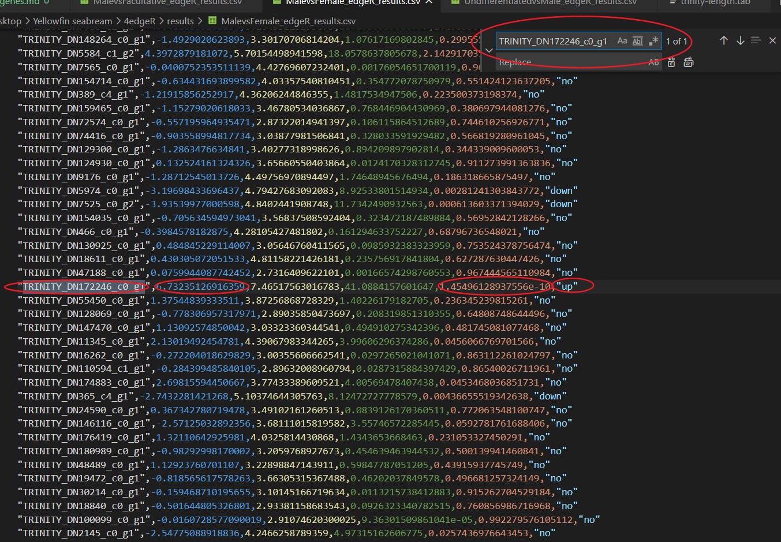Go to previous match arrow

coord(724,40)
